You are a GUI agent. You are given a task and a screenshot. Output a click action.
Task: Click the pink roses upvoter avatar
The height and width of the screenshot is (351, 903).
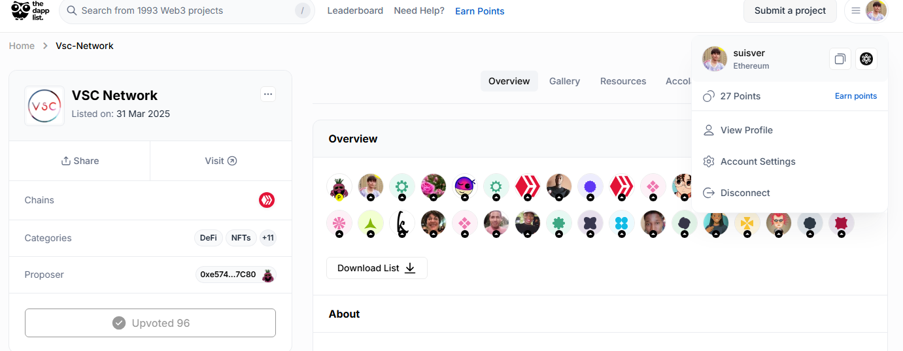pos(434,187)
